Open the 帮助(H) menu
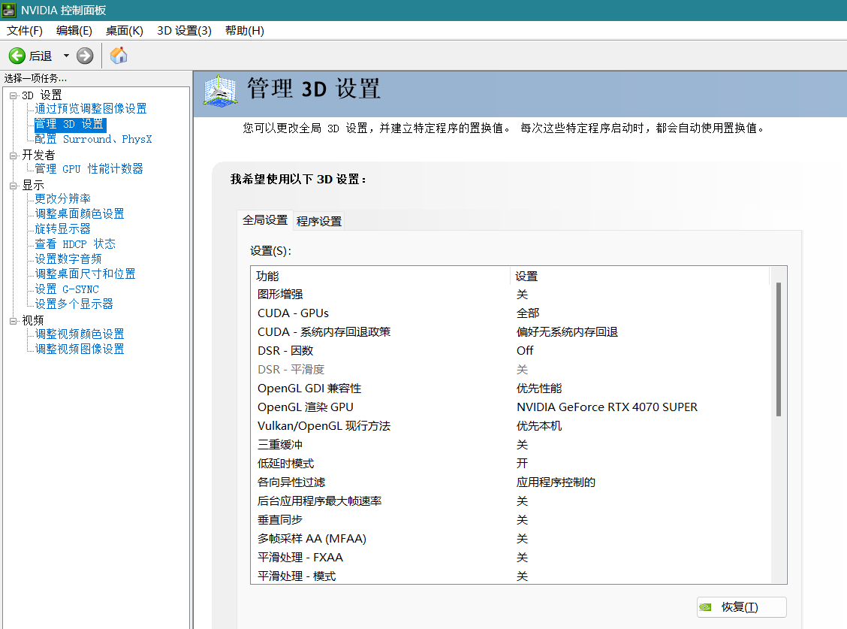Screen dimensions: 847x629 point(245,31)
